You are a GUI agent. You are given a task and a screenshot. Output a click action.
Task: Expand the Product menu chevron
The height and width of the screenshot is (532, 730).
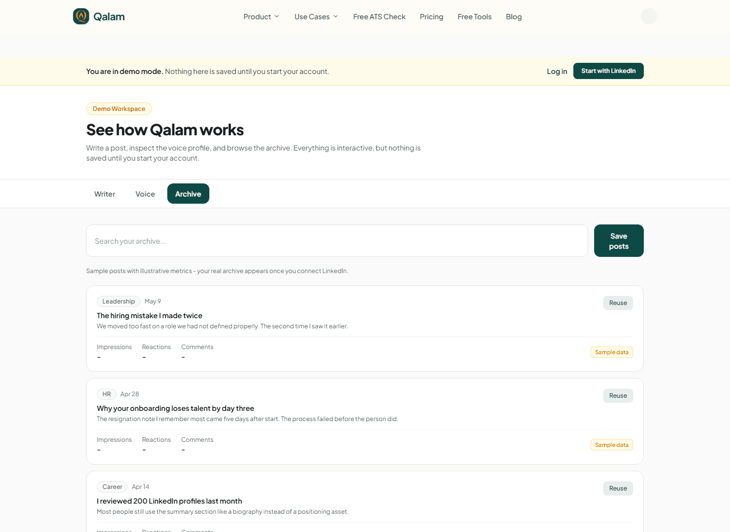[277, 17]
